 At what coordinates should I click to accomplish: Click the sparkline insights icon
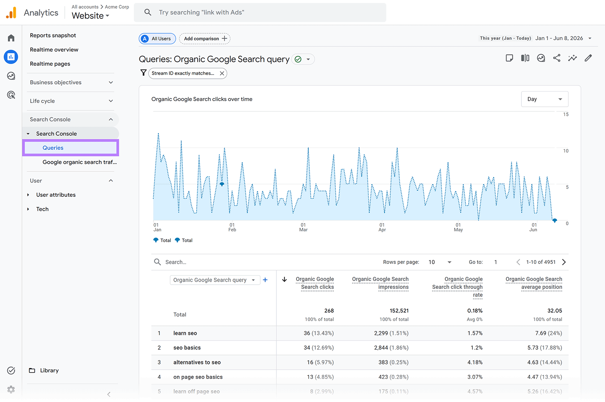[x=572, y=58]
